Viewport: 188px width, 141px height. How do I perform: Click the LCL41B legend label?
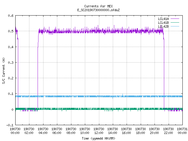(x=163, y=23)
